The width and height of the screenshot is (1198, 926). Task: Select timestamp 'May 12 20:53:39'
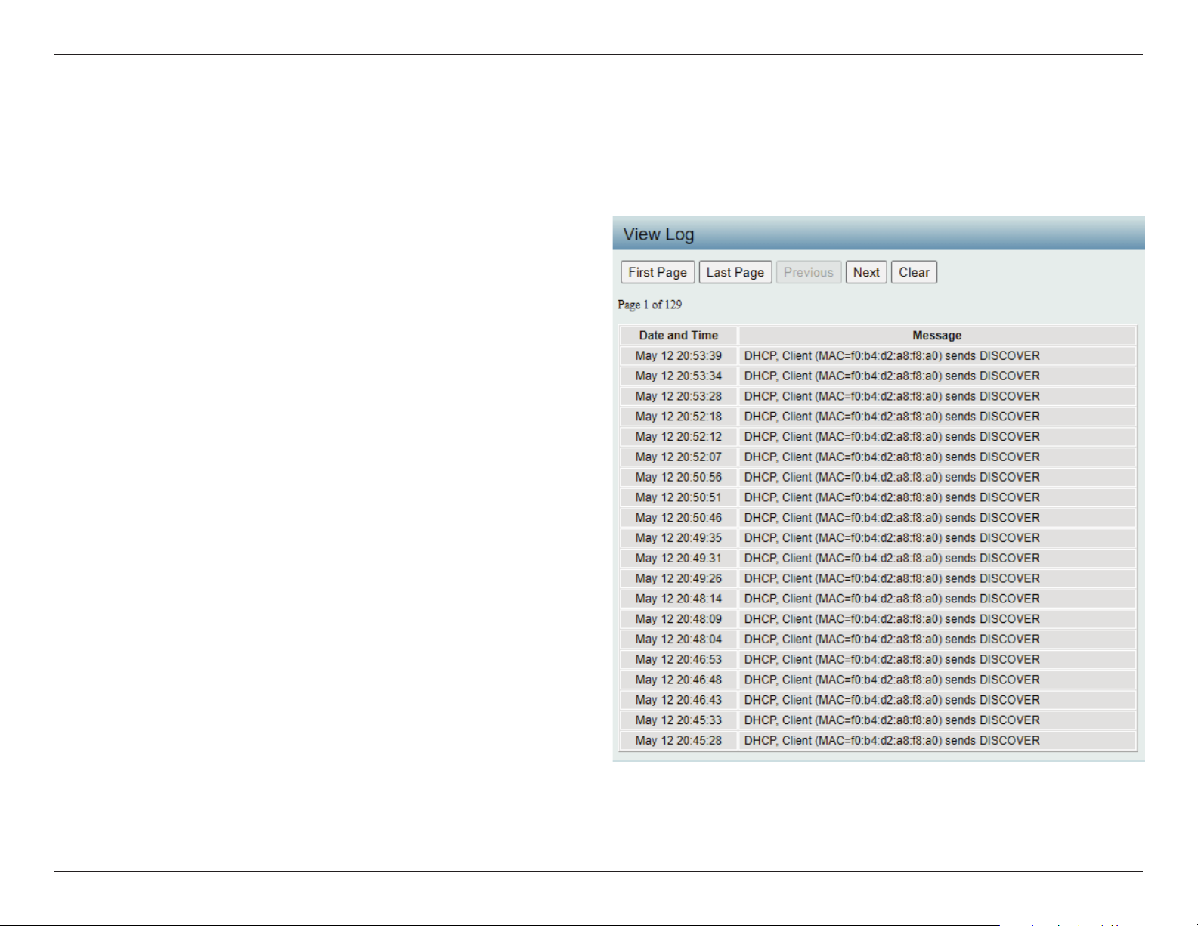point(679,356)
